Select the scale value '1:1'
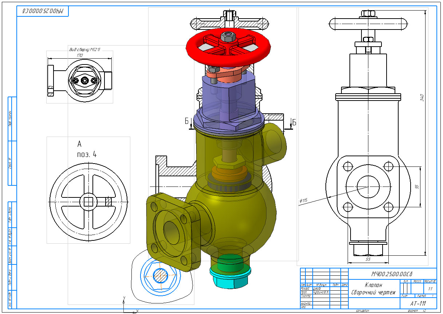Image resolution: width=443 pixels, height=314 pixels. coord(430,289)
